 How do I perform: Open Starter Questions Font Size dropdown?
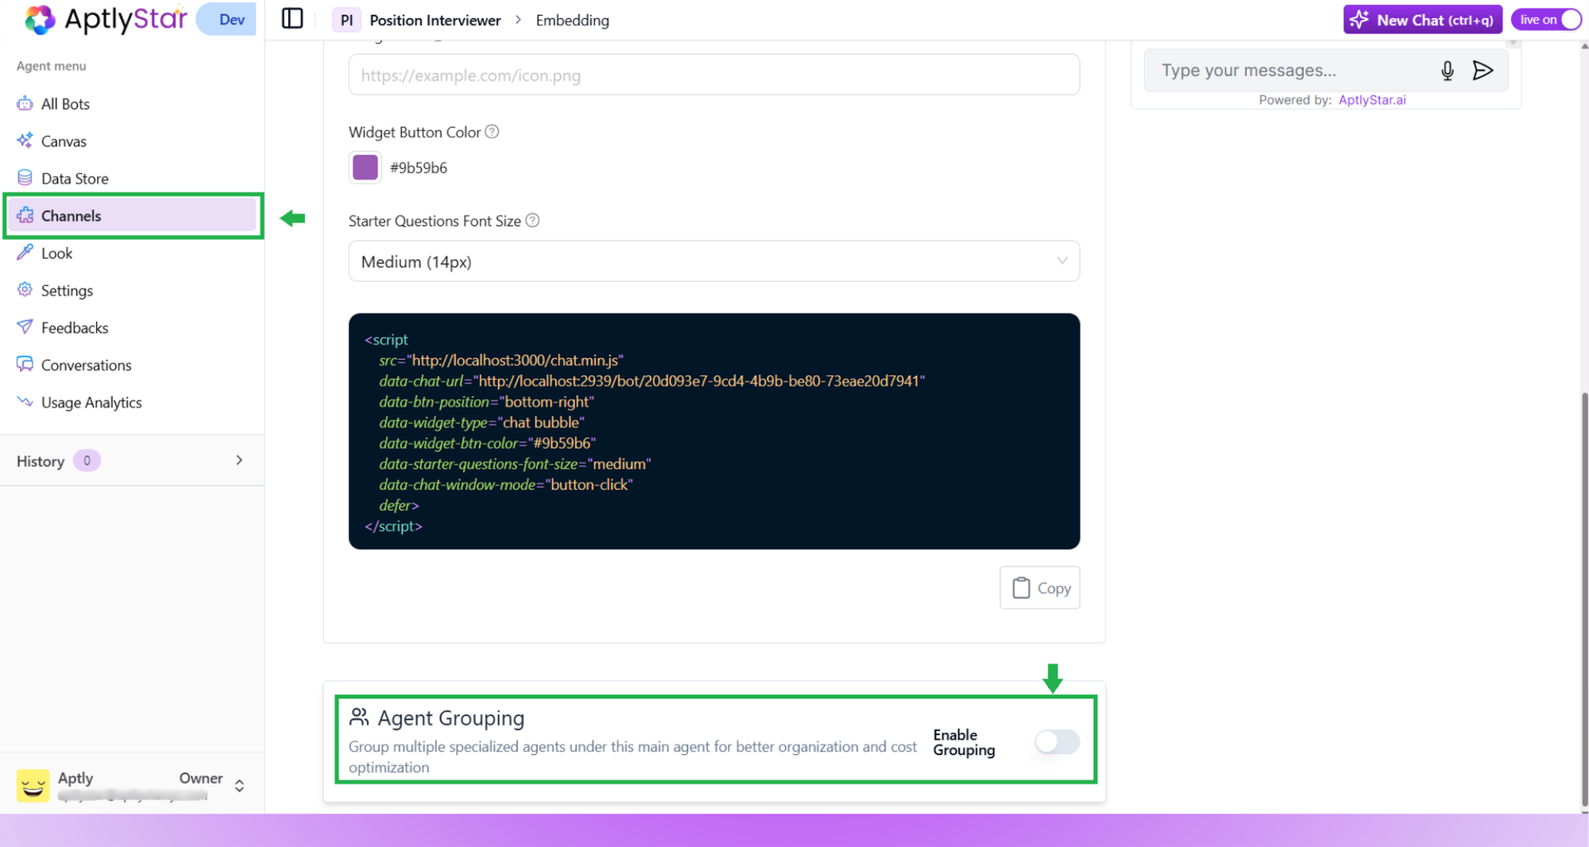coord(713,261)
